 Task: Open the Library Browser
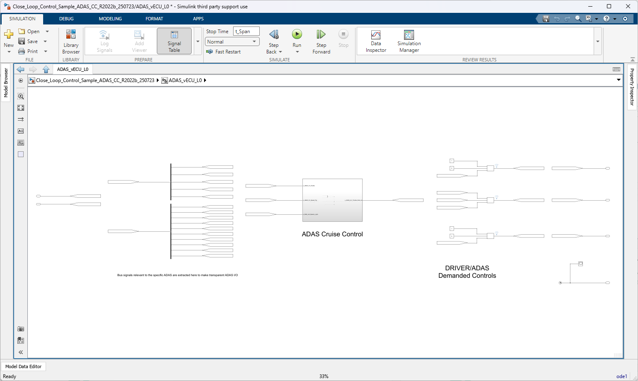coord(71,41)
